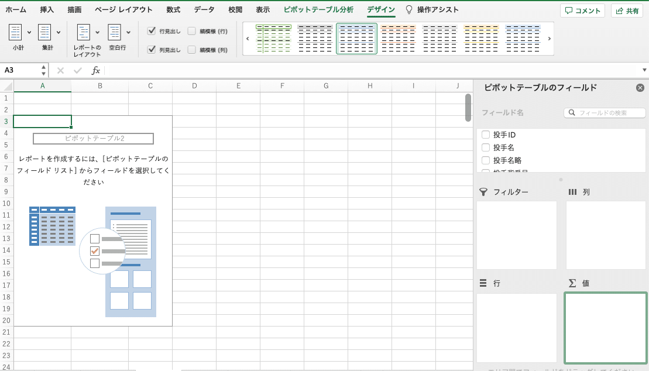Click the フィルター area drop box
The image size is (649, 371).
coord(517,235)
